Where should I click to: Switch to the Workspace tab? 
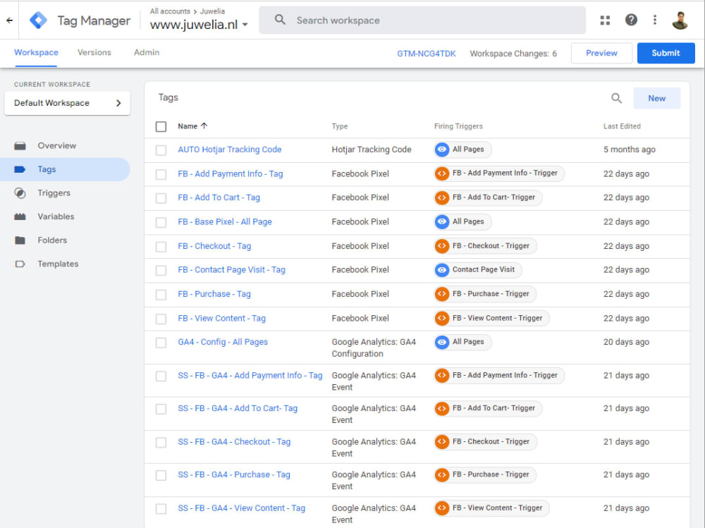click(x=36, y=53)
